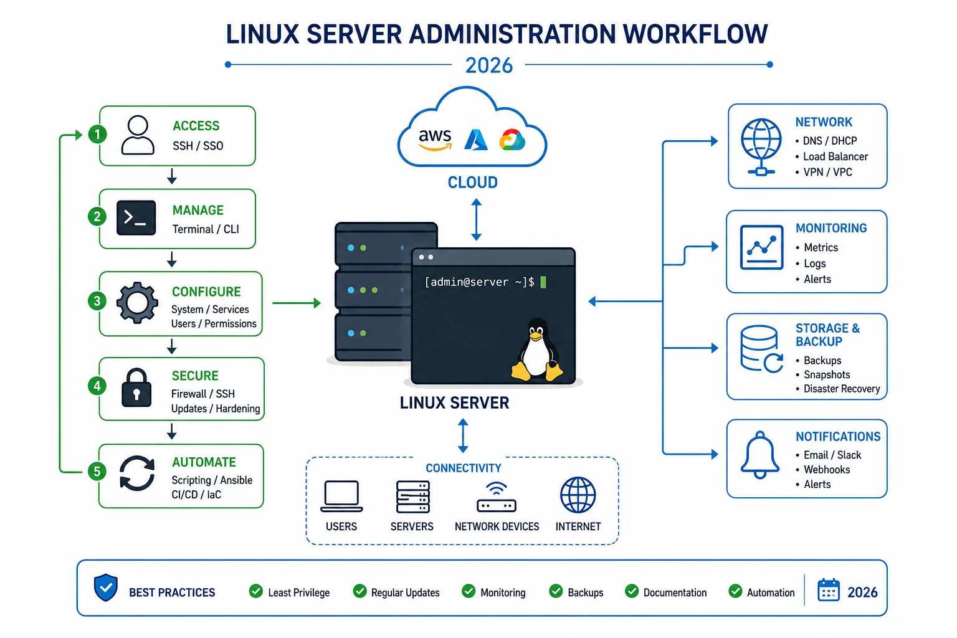Image resolution: width=957 pixels, height=638 pixels.
Task: Click the refresh arrows icon in Automate card
Action: pyautogui.click(x=137, y=474)
